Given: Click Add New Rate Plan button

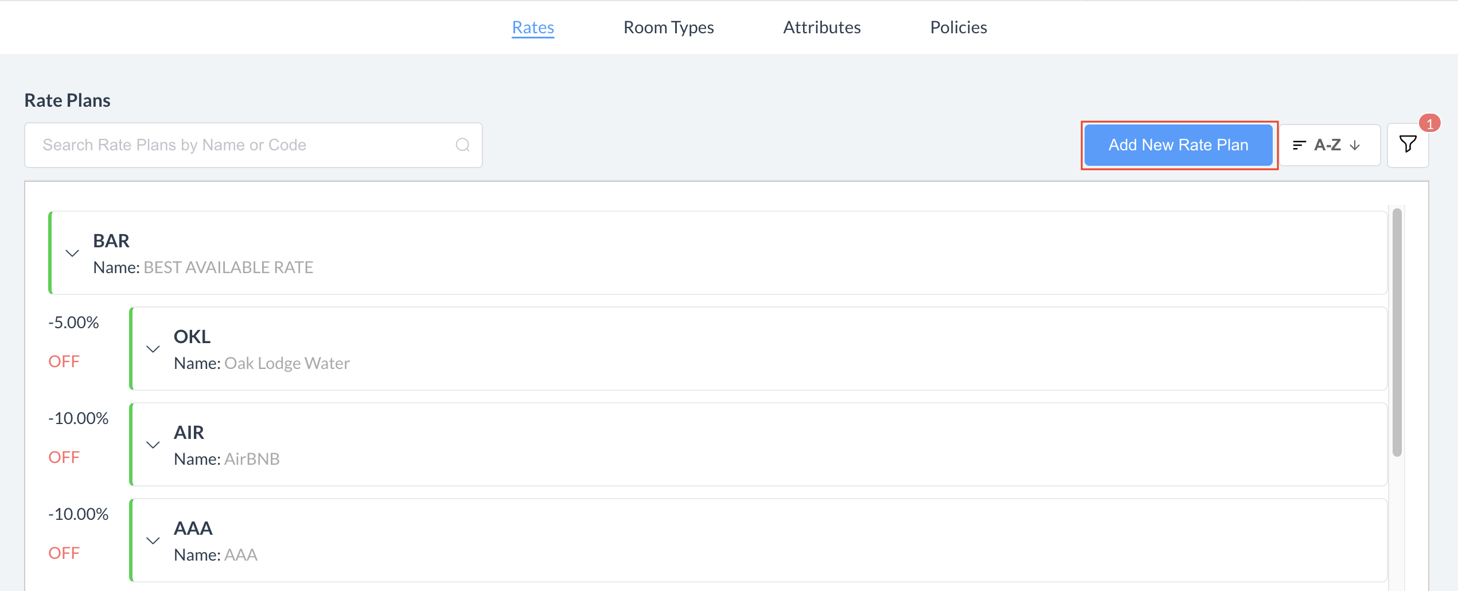Looking at the screenshot, I should click(x=1178, y=145).
